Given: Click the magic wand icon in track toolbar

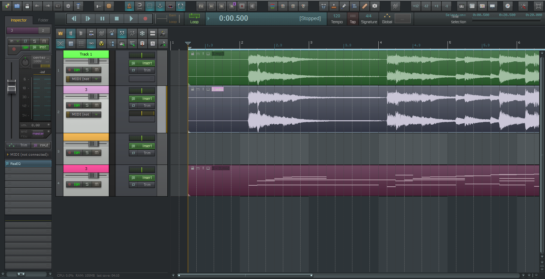Looking at the screenshot, I should coord(163,33).
